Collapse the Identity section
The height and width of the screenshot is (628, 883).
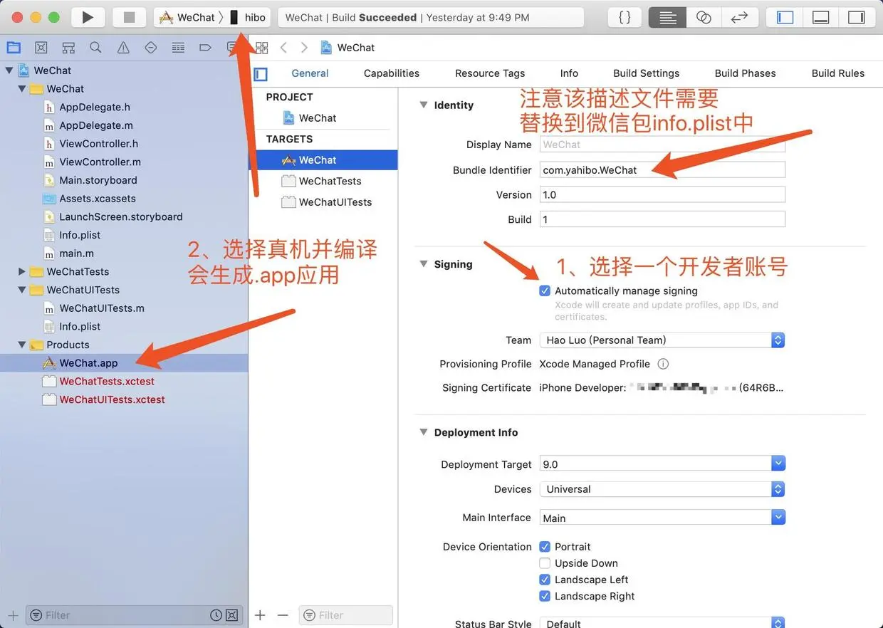point(424,105)
